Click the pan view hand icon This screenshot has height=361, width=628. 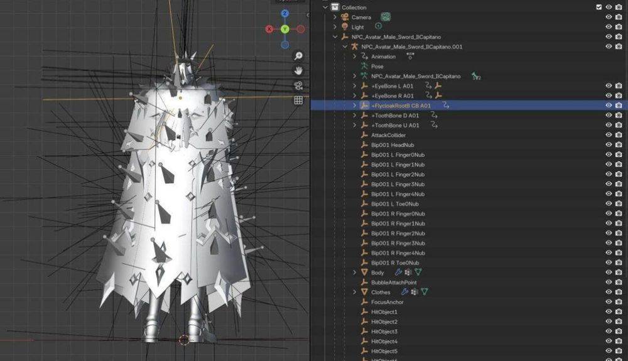(x=298, y=70)
